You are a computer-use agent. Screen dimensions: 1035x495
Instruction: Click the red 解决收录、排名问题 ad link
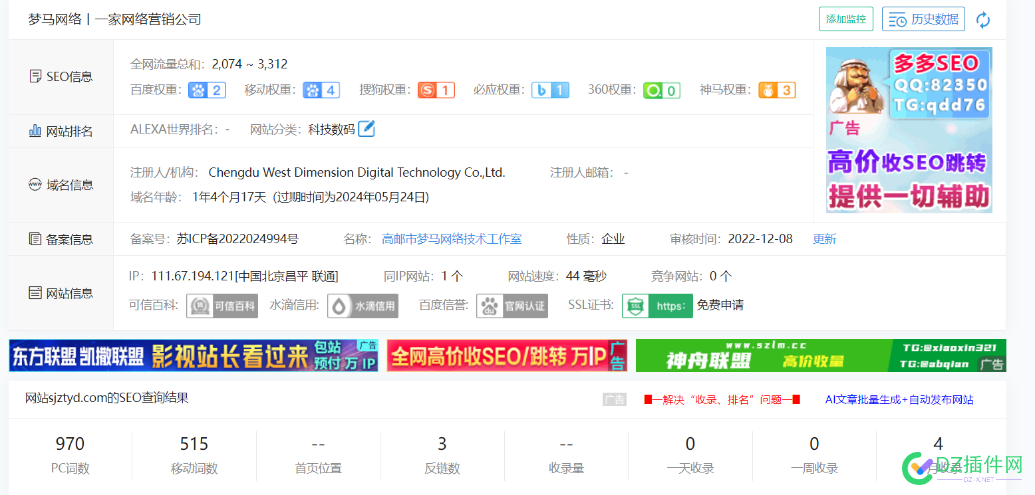point(722,399)
